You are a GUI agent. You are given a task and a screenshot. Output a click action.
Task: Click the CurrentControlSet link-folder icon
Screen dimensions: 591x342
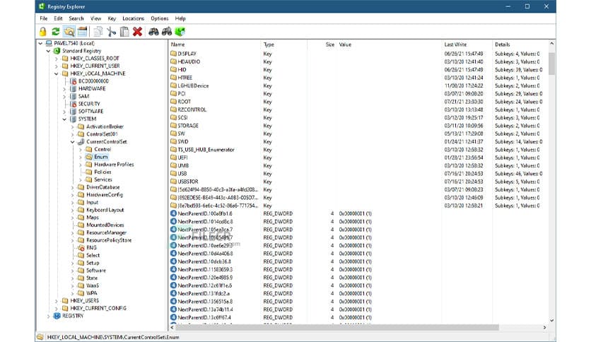click(81, 141)
